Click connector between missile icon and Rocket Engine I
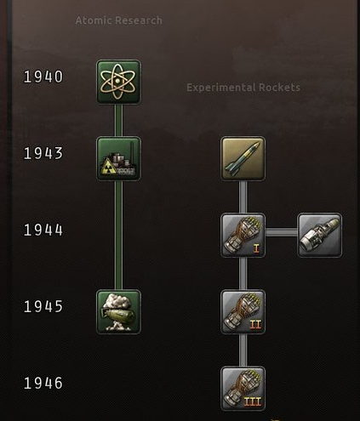This screenshot has width=360, height=421. (243, 197)
